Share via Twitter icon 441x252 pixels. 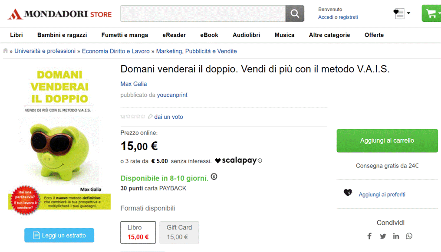click(383, 236)
